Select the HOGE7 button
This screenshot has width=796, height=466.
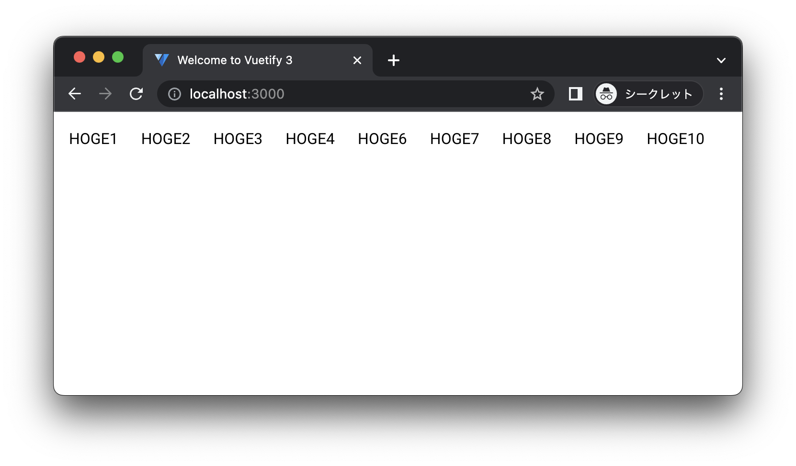coord(454,139)
